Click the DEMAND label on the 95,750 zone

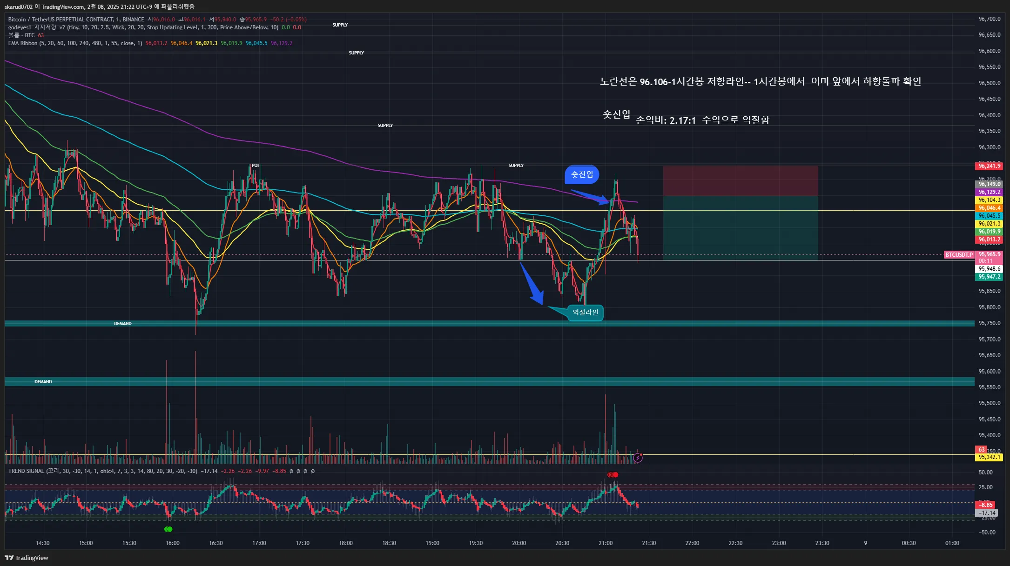pos(123,324)
